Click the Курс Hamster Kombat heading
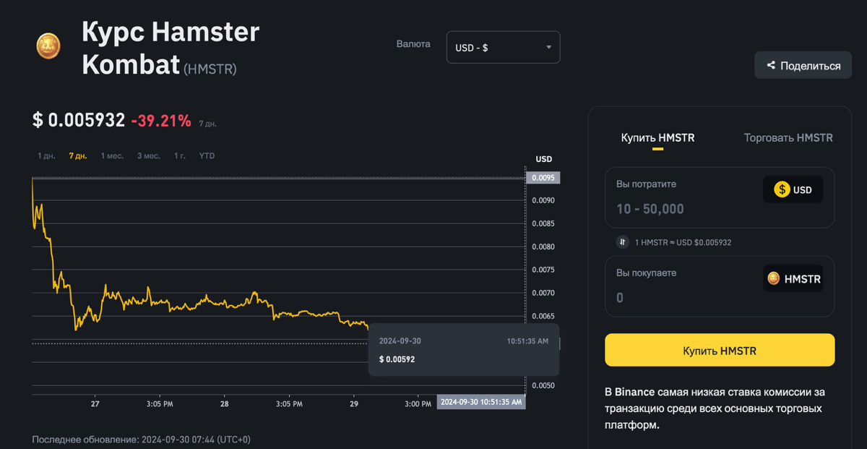The height and width of the screenshot is (449, 867). point(171,48)
